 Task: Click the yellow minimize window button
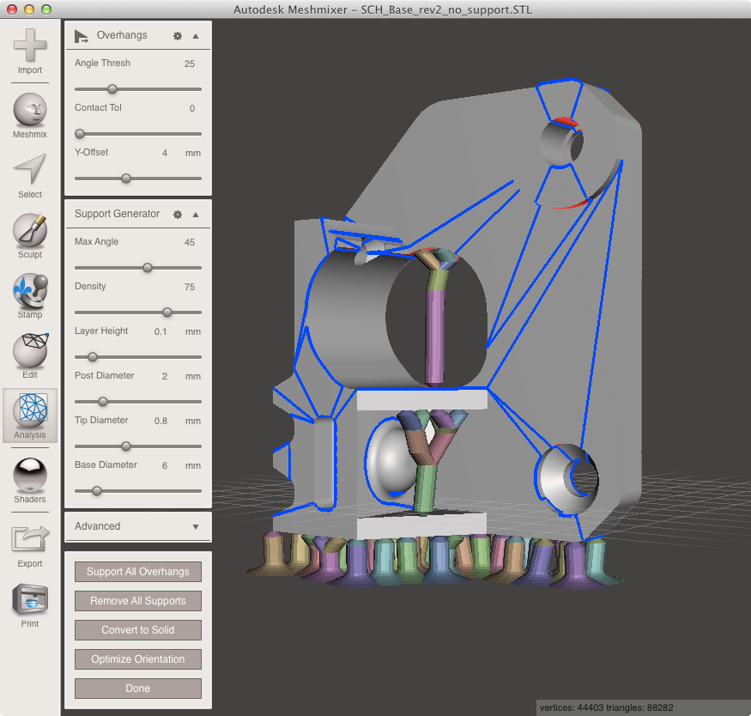28,9
